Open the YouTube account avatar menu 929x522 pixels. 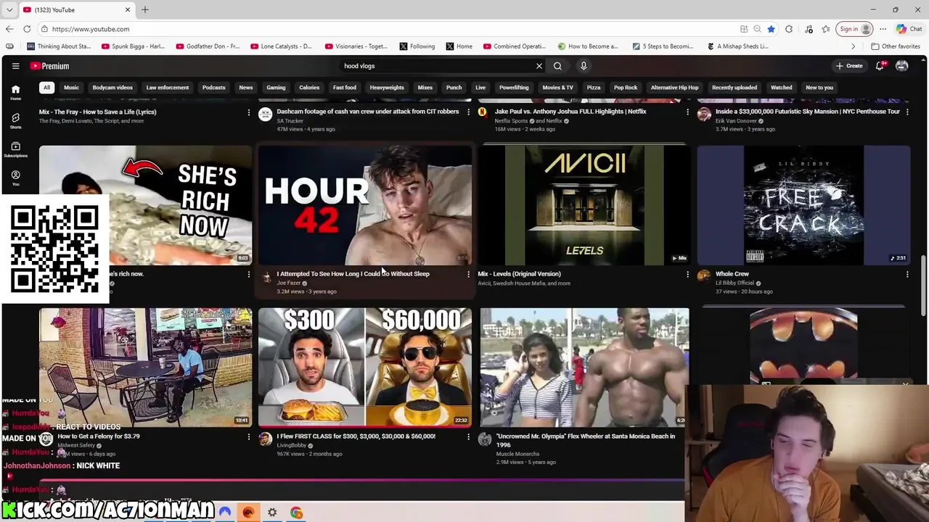tap(901, 66)
